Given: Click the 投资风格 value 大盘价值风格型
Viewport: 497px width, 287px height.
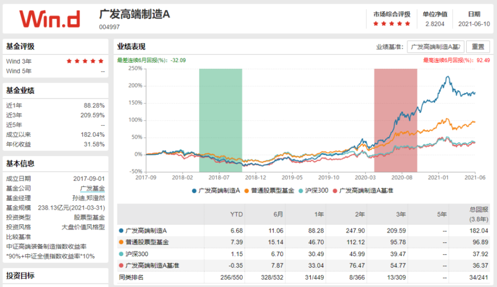Looking at the screenshot, I should (x=83, y=227).
